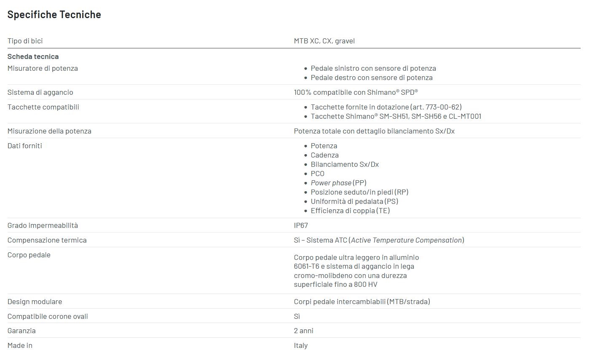Click the Scheda tecnica section header

pyautogui.click(x=33, y=56)
